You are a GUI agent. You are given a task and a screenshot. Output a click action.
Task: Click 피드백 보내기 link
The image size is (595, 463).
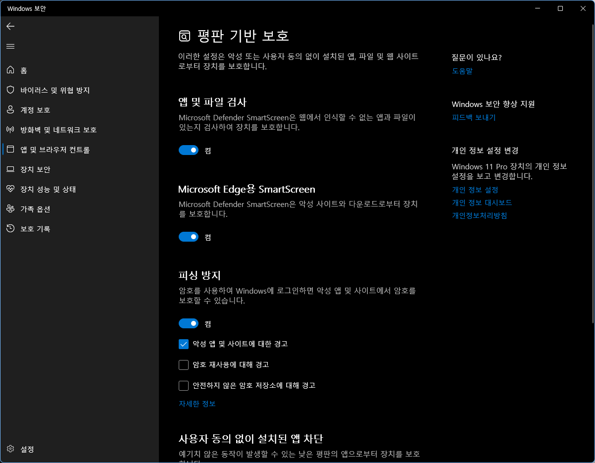474,117
